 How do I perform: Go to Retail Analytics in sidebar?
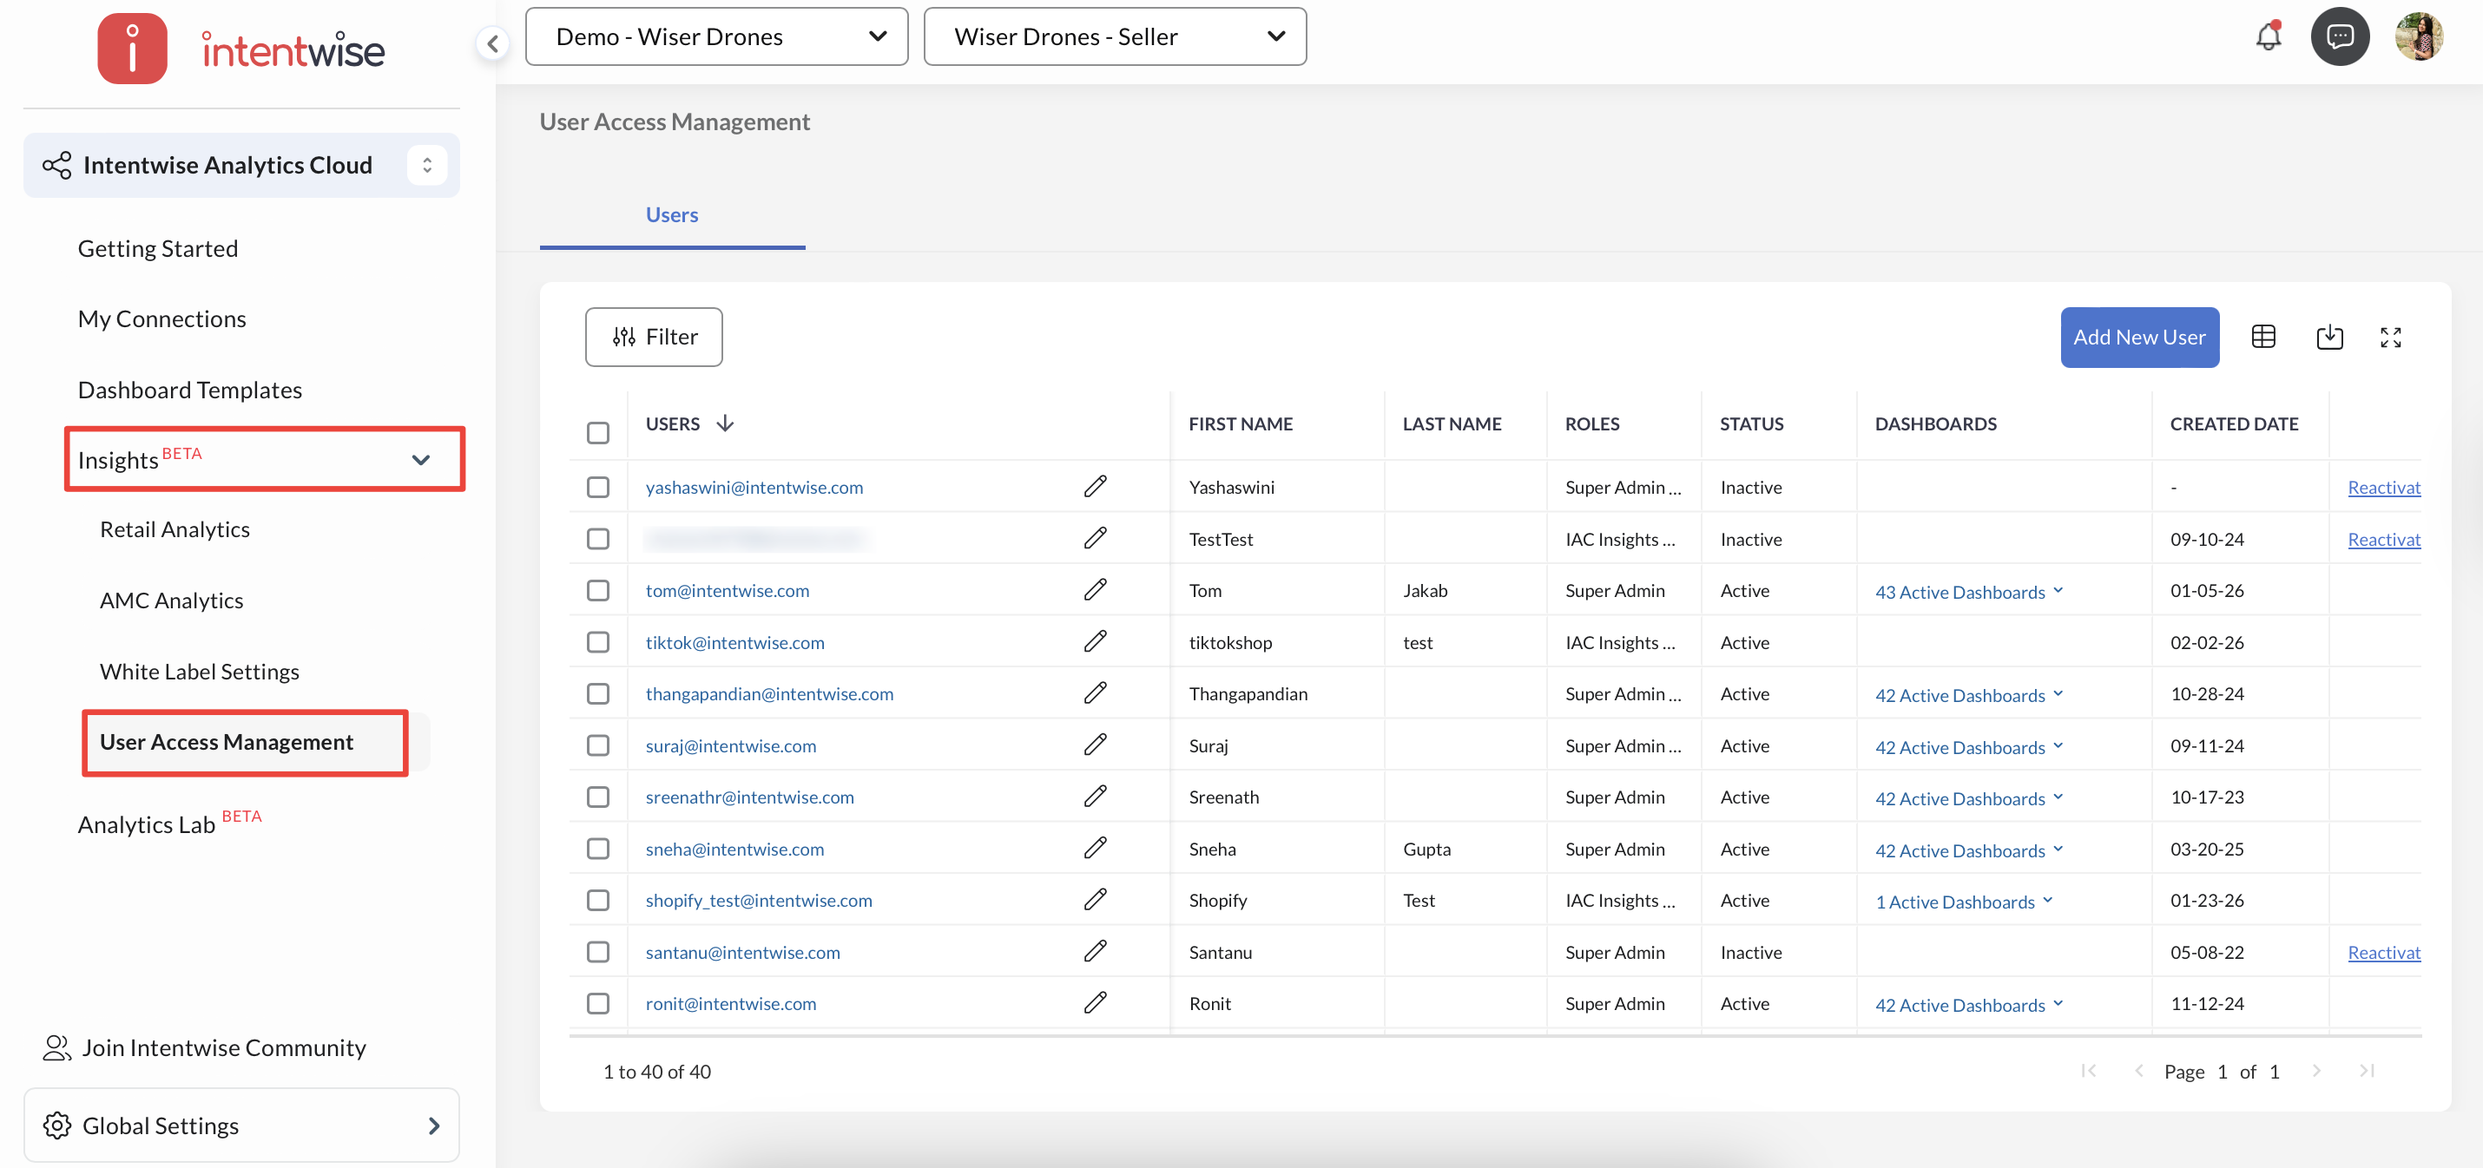(175, 529)
